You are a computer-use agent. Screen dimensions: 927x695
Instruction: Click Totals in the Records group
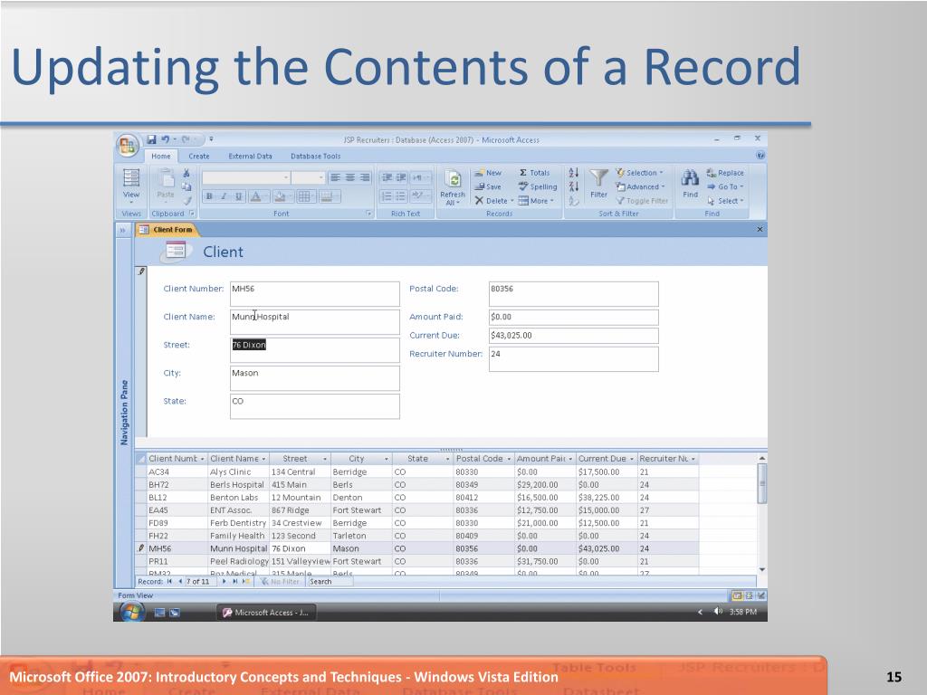(534, 173)
